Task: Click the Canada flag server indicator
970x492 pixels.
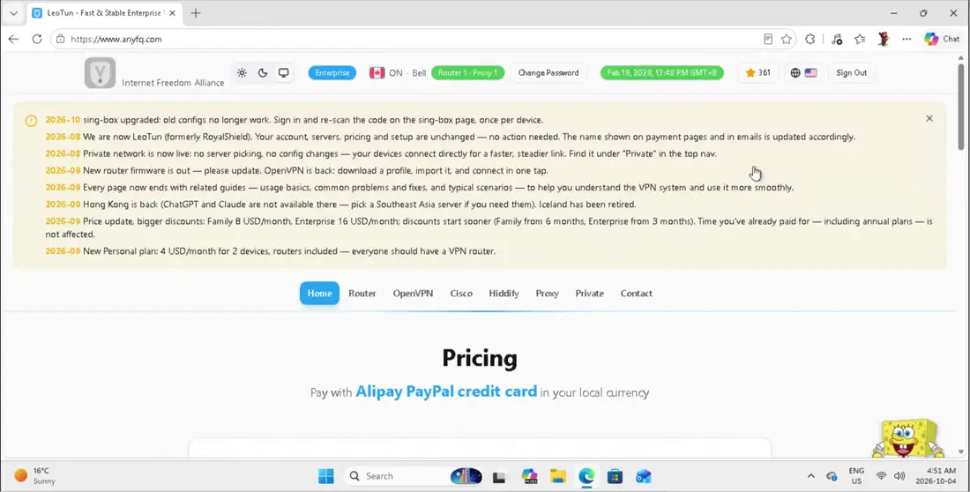Action: pyautogui.click(x=377, y=73)
